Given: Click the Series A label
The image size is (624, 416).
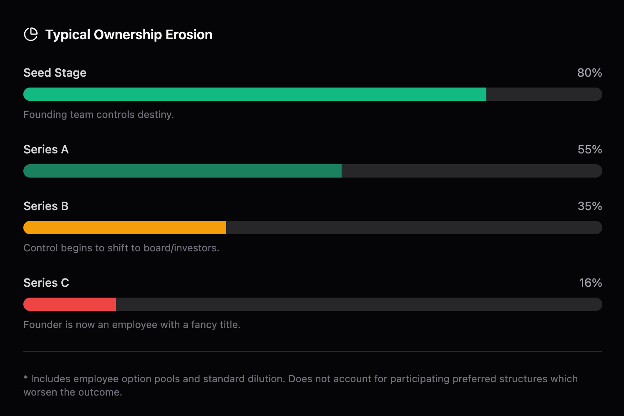Looking at the screenshot, I should click(46, 149).
